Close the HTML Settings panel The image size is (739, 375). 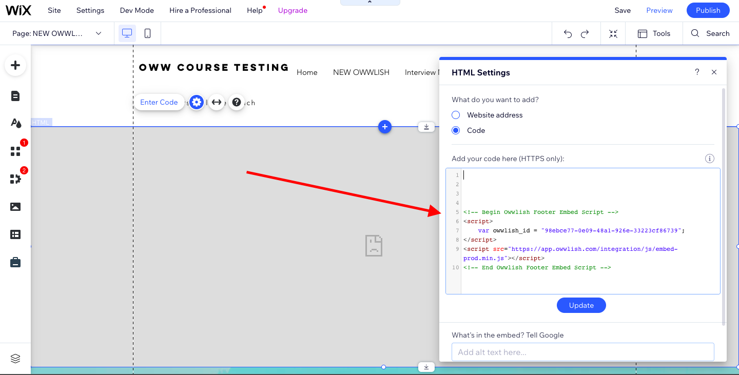(714, 72)
